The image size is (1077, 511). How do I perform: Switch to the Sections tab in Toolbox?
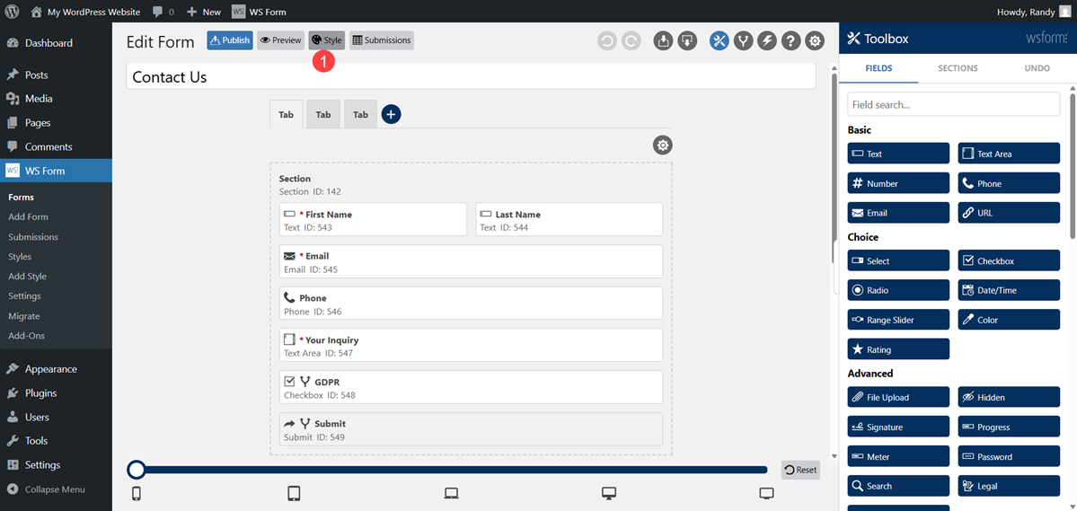click(x=958, y=68)
